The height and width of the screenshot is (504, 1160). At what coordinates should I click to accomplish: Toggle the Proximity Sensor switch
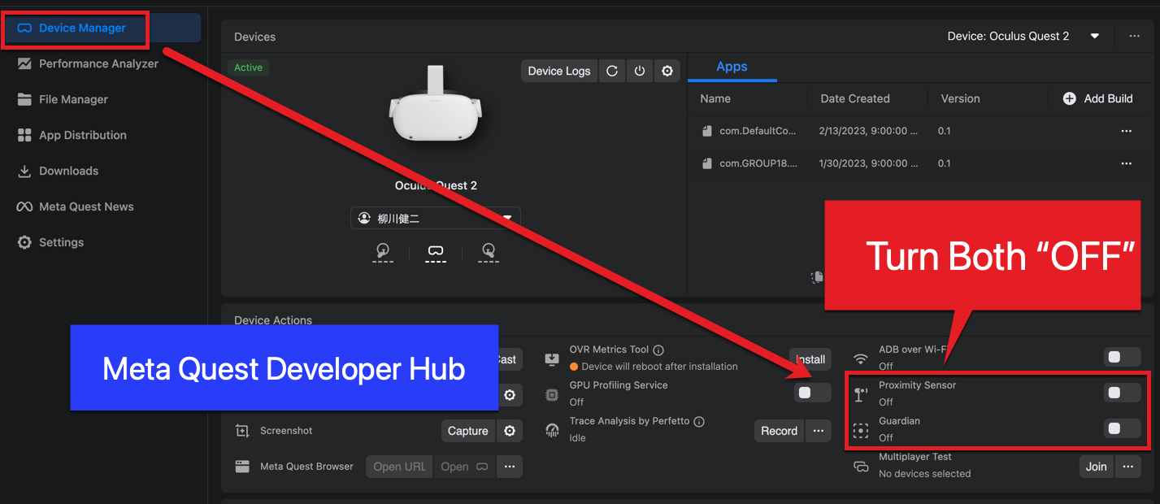coord(1121,393)
